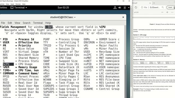The width and height of the screenshot is (175, 98).
Task: Open a new browser tab with plus
Action: pos(154,3)
